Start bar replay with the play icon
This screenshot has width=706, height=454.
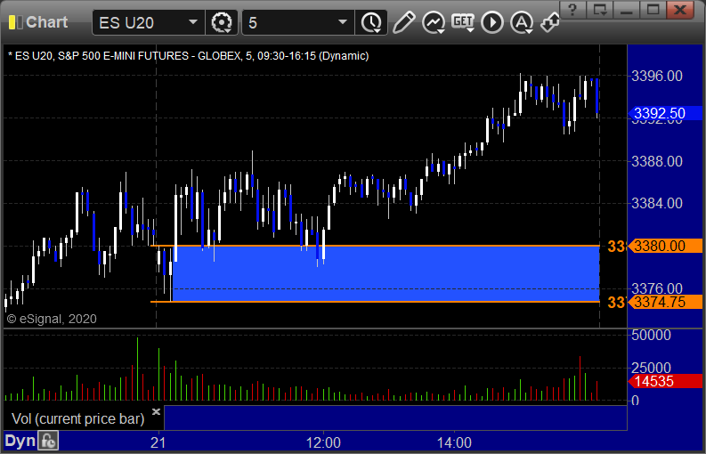492,22
